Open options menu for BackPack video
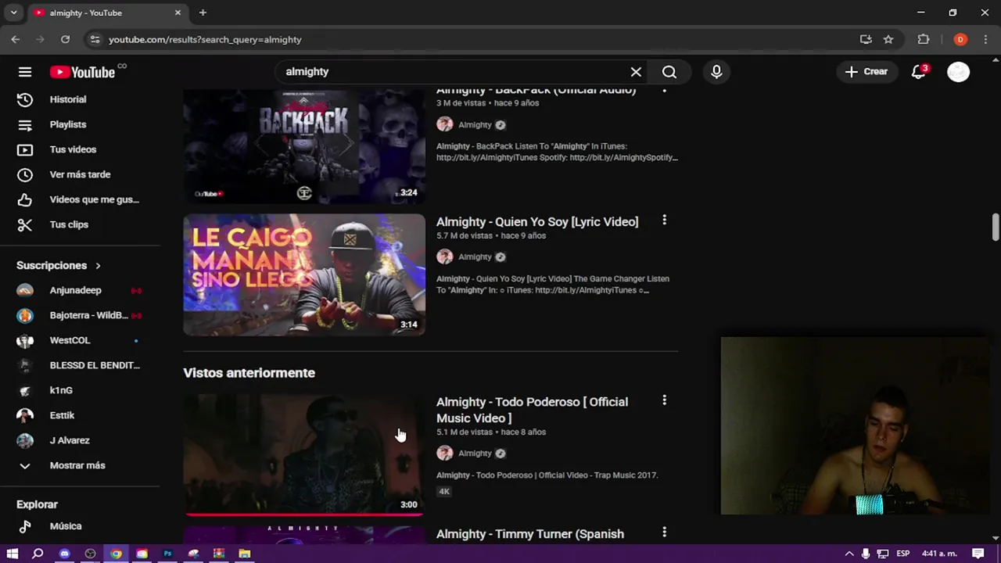The width and height of the screenshot is (1001, 563). coord(664,91)
